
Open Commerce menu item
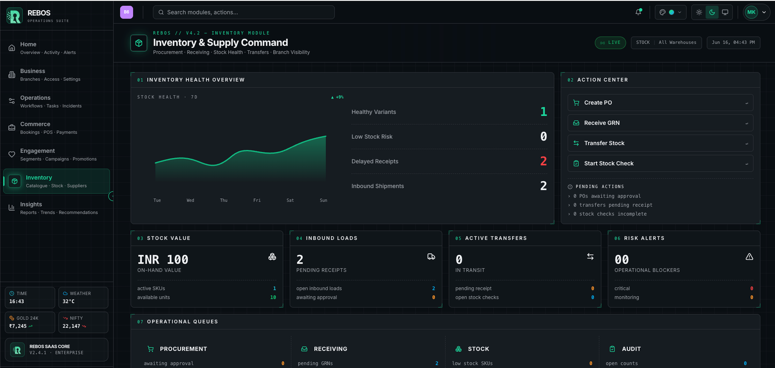click(x=57, y=128)
